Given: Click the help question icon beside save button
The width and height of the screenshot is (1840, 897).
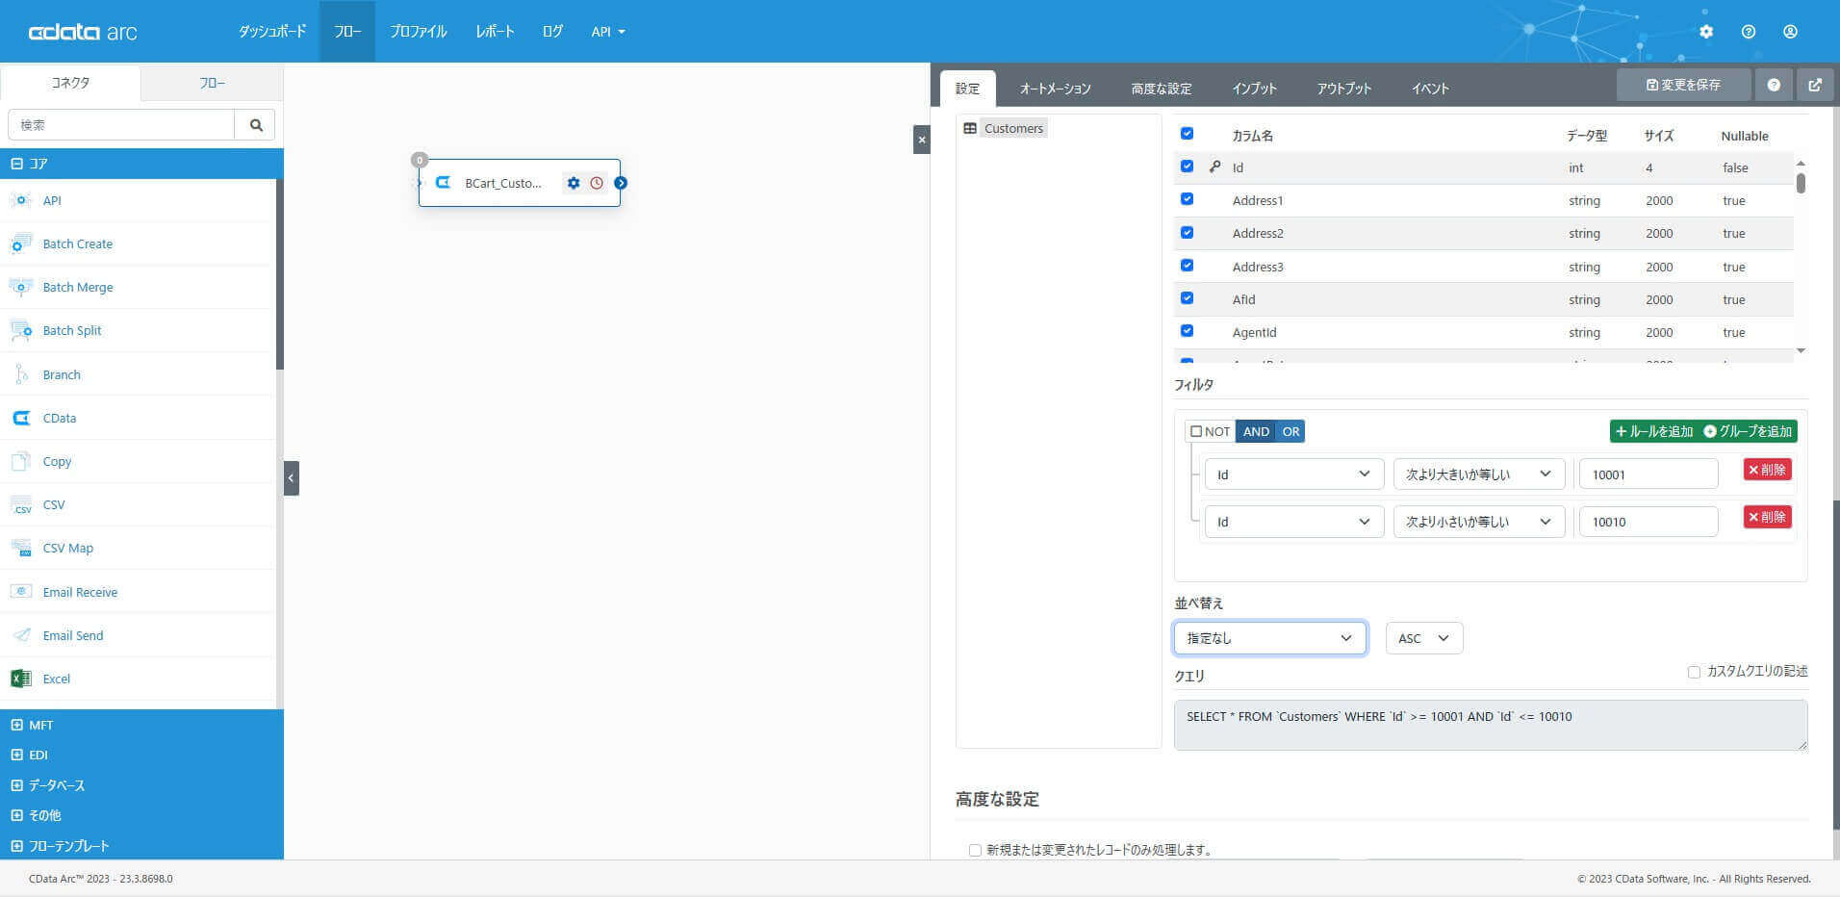Looking at the screenshot, I should coord(1774,85).
